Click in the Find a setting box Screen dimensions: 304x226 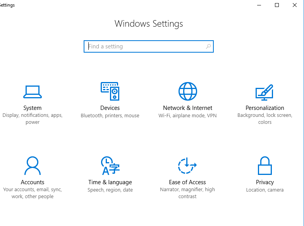coord(149,46)
